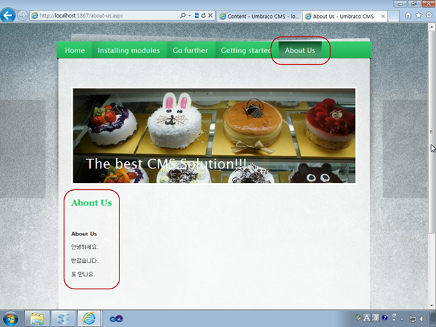
Task: Click the search magnifier in address bar
Action: [x=182, y=15]
